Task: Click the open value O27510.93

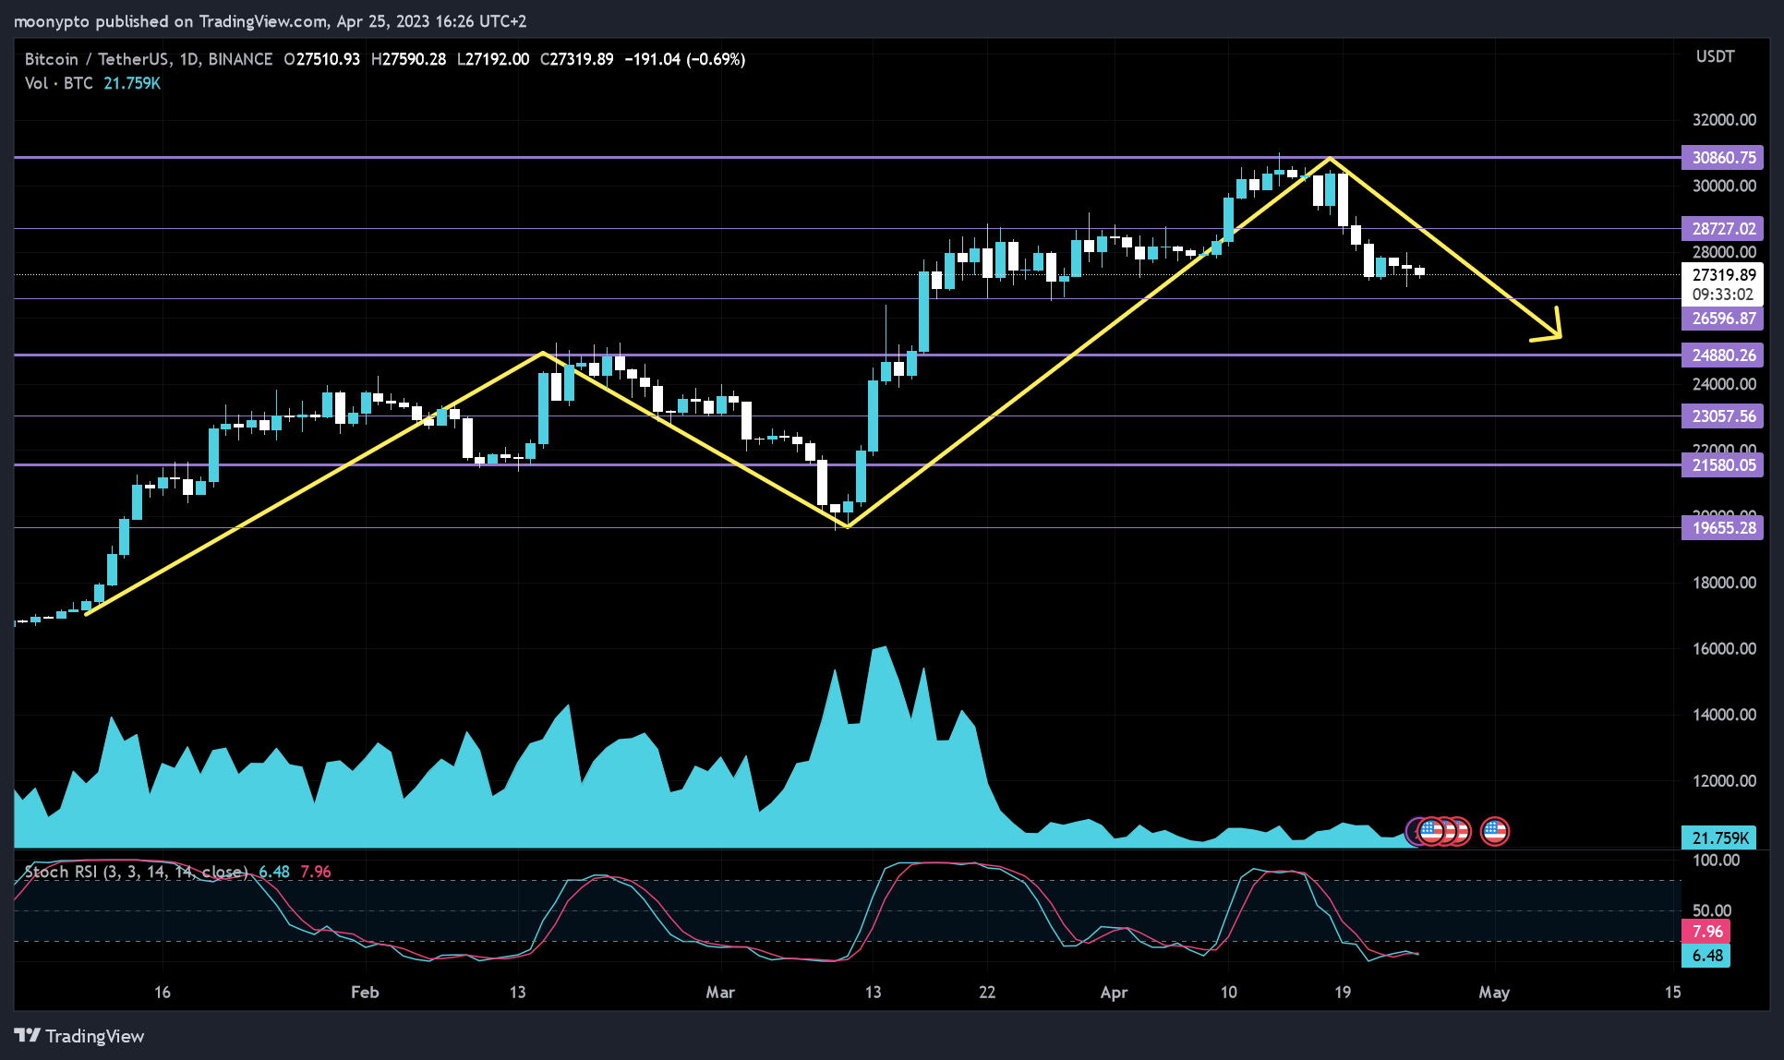Action: coord(321,59)
